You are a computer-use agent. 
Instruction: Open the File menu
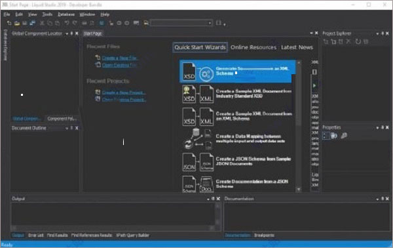[x=7, y=14]
